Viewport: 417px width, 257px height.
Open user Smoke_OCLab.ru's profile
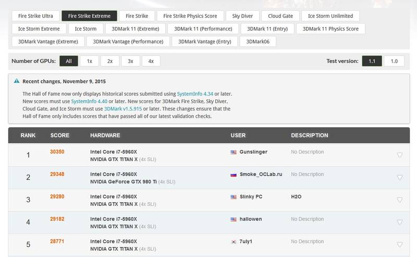tap(261, 174)
